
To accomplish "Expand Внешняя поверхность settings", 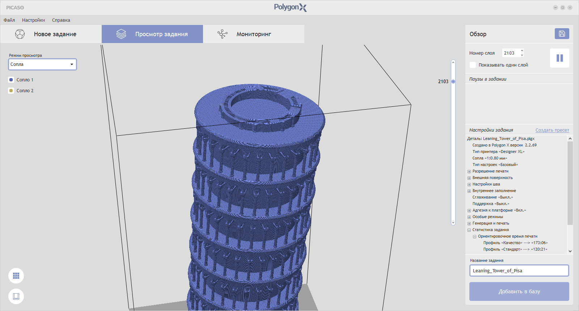I will [469, 178].
